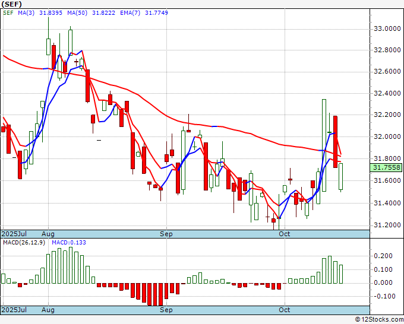Click the (SEF) ticker title
Screen dimensions: 404x324
pos(12,4)
